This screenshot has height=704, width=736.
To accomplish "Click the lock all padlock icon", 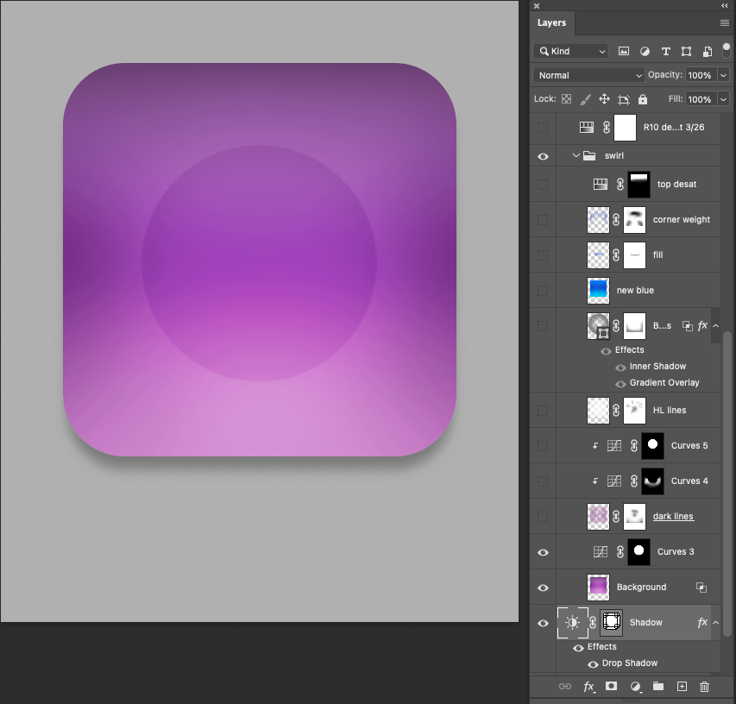I will click(643, 100).
